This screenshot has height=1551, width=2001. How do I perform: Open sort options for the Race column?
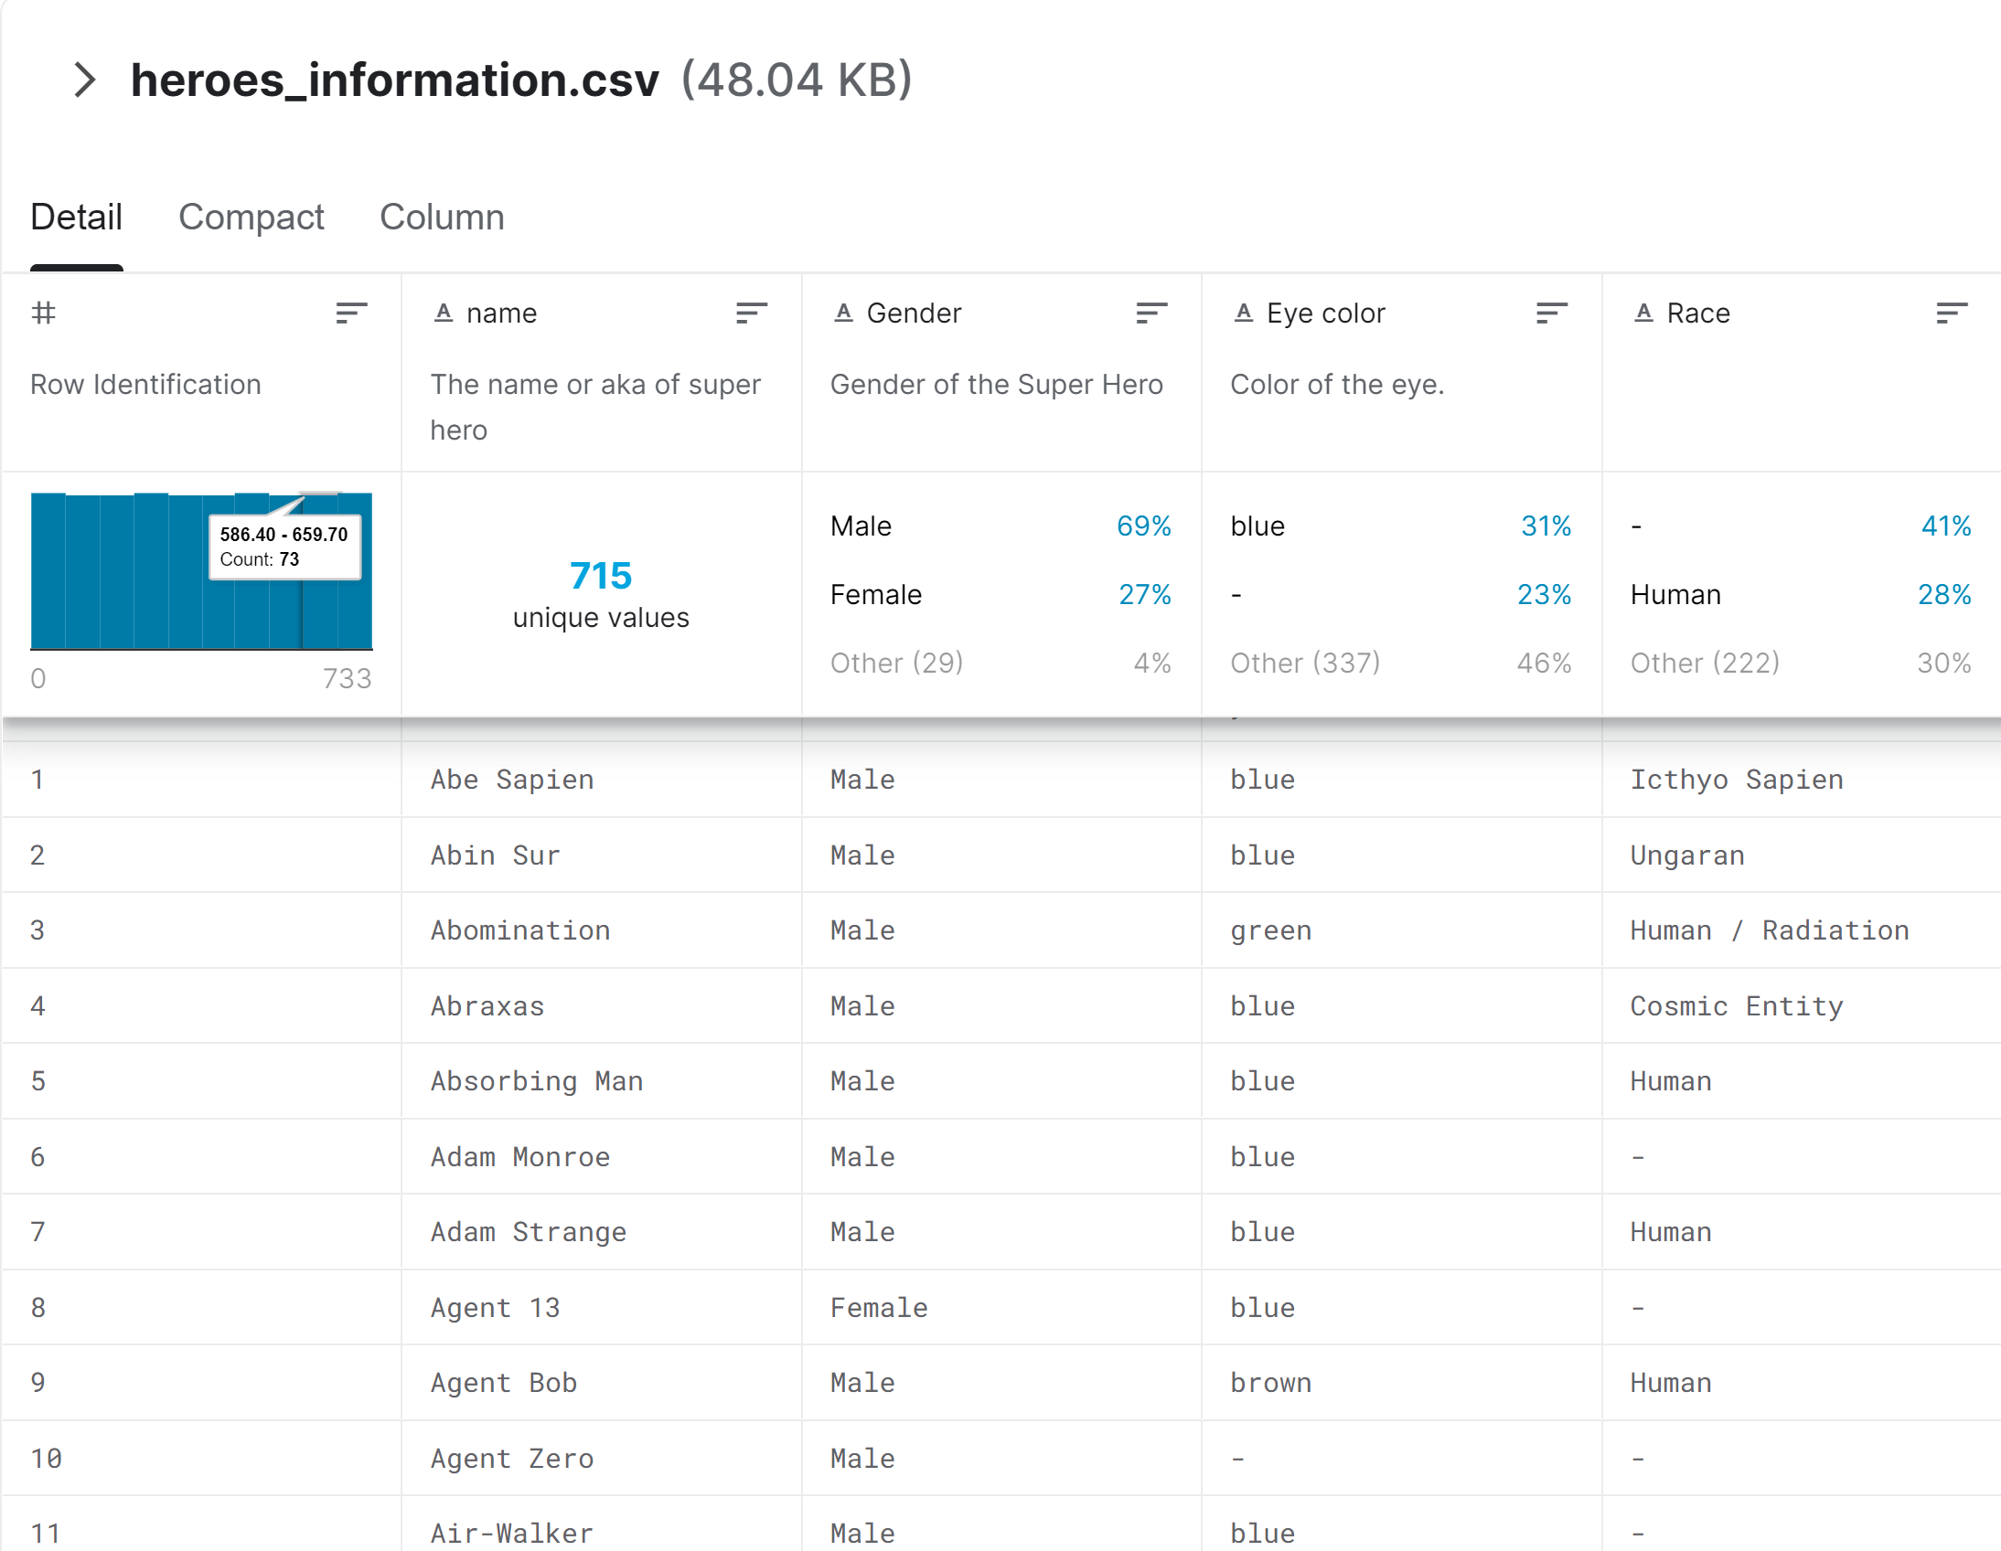(1952, 313)
